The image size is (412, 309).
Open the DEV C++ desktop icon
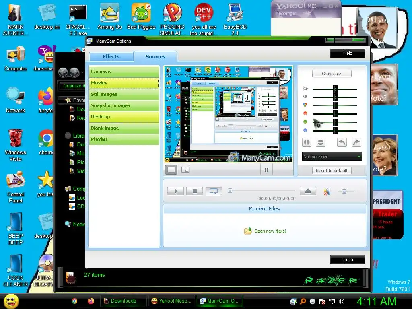[x=204, y=19]
